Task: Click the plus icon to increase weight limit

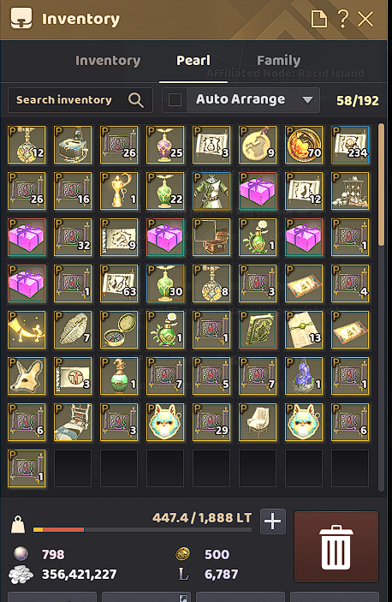Action: point(273,522)
